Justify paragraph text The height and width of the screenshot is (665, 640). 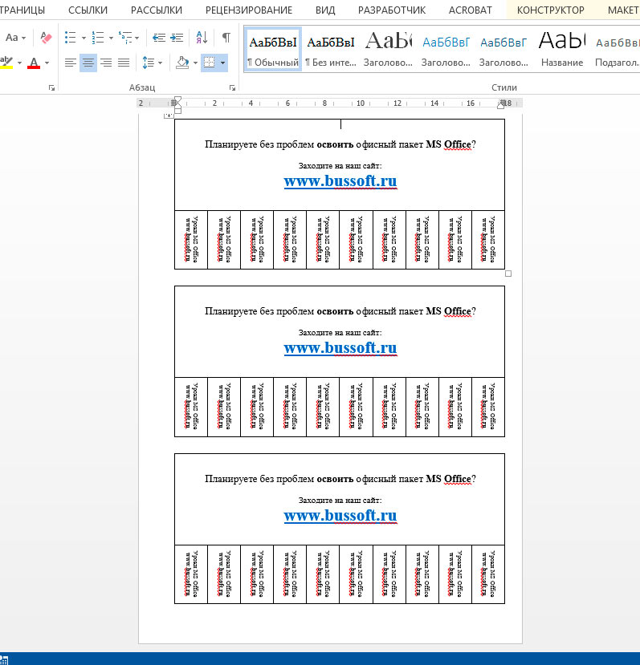[124, 63]
